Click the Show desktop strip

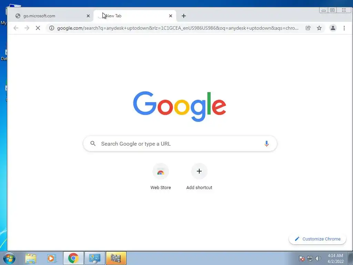pos(351,258)
